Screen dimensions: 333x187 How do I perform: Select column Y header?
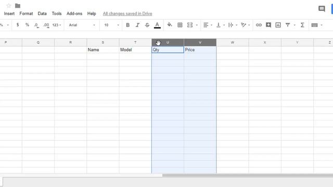(297, 43)
